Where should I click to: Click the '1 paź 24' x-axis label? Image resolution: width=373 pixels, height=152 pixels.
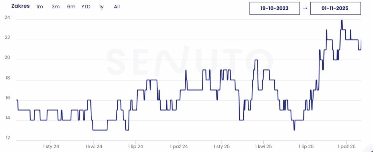coord(178,147)
